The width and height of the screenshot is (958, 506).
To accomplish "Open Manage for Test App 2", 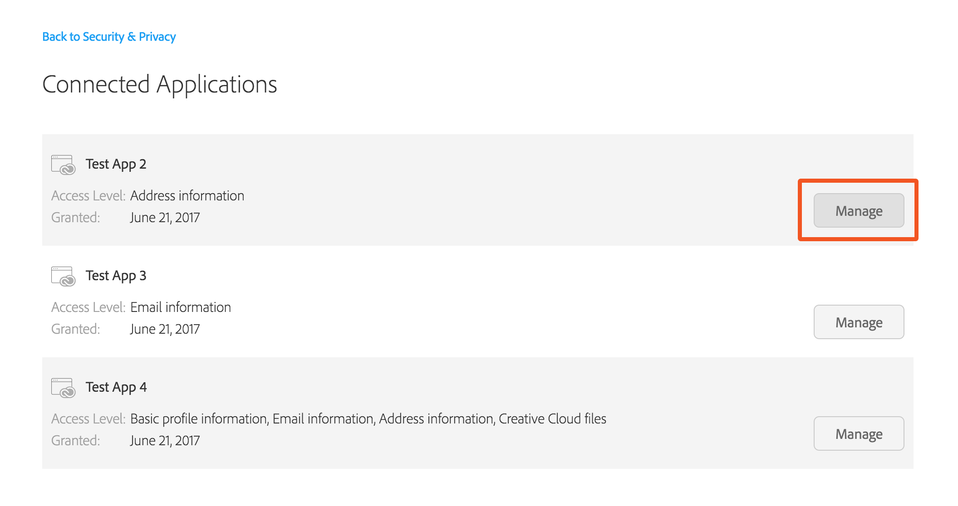I will (x=859, y=210).
